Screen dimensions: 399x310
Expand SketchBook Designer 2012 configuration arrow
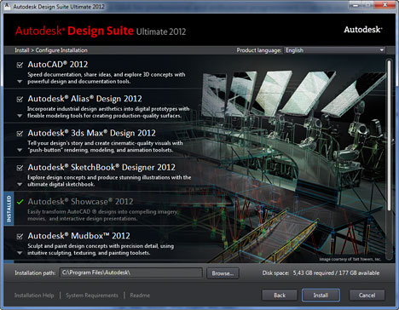(x=20, y=185)
